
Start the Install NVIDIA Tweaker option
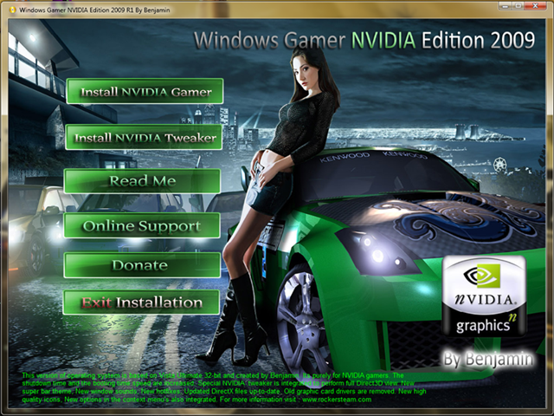point(144,137)
